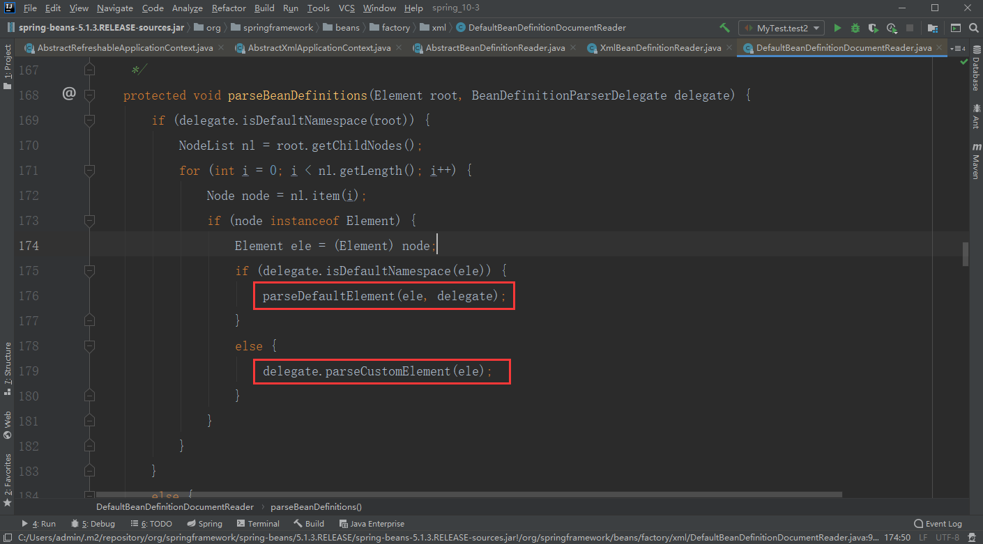The height and width of the screenshot is (544, 983).
Task: Click parseBeanDefinitions() in the editor breadcrumb
Action: (316, 506)
